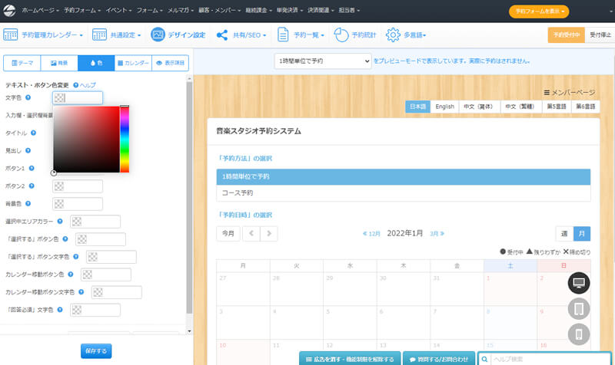Go to previous period with left arrow

coord(251,233)
